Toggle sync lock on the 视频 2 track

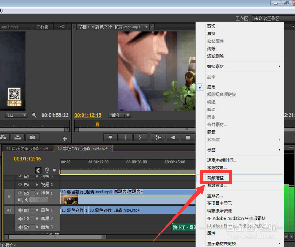pyautogui.click(x=27, y=185)
